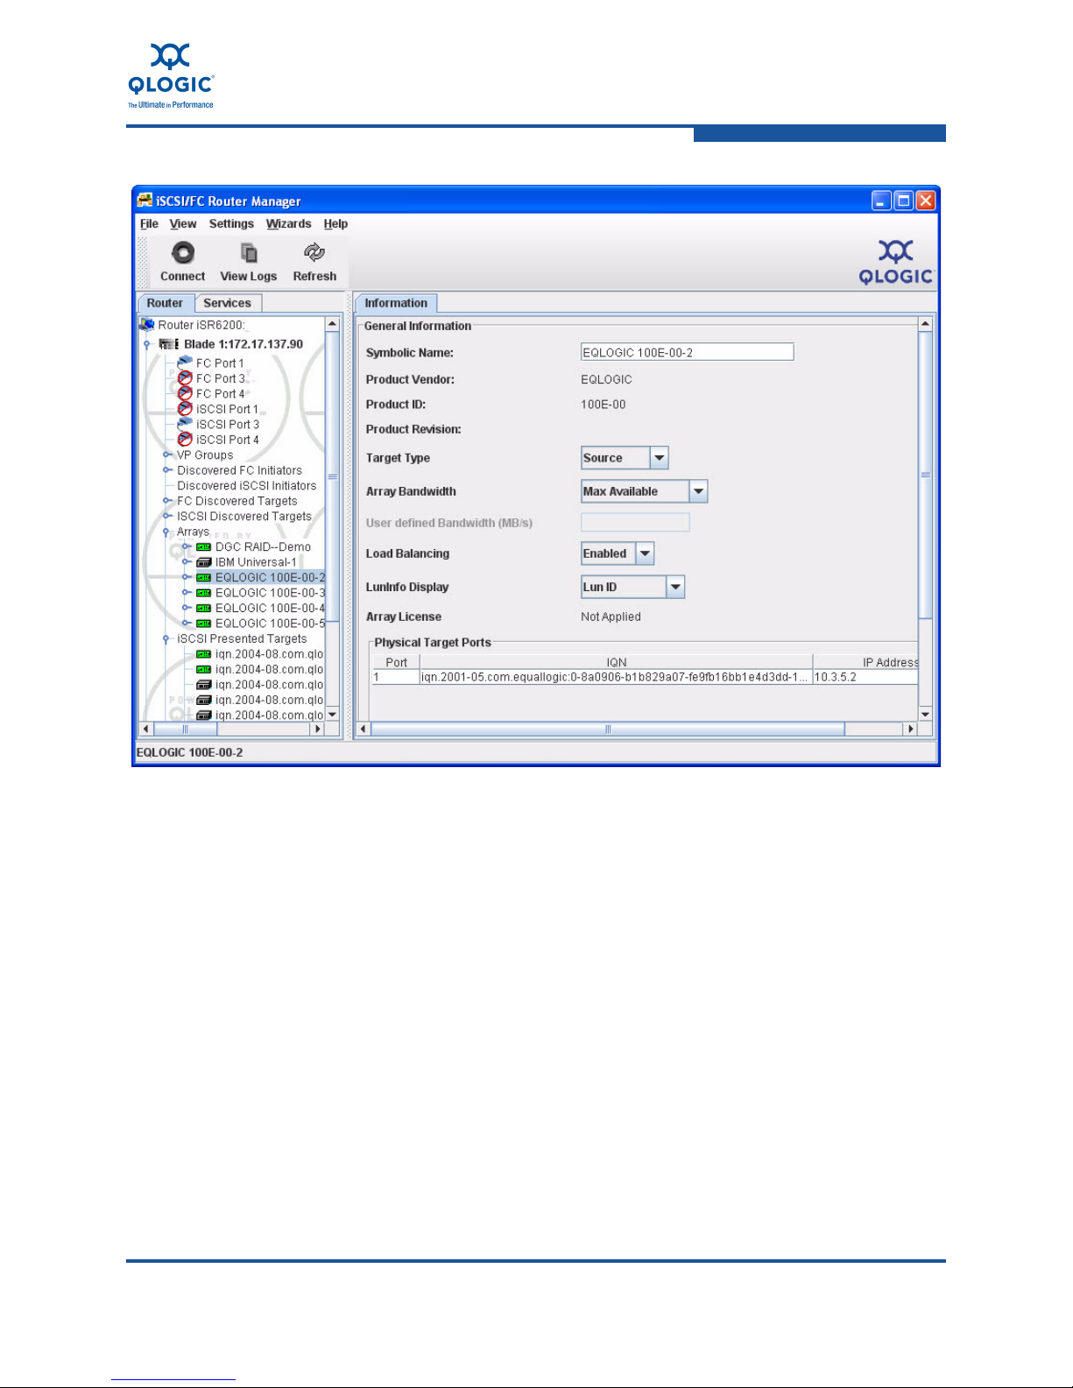Open the Wizards menu
Screen dimensions: 1073x1388
click(x=289, y=224)
